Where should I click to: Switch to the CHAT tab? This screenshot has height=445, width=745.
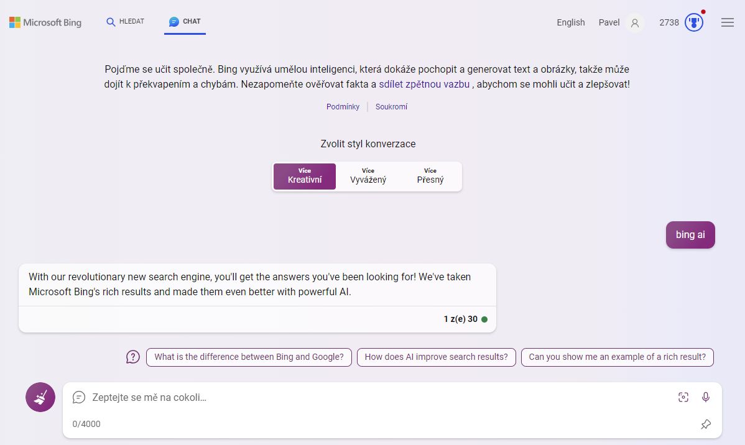[x=185, y=22]
